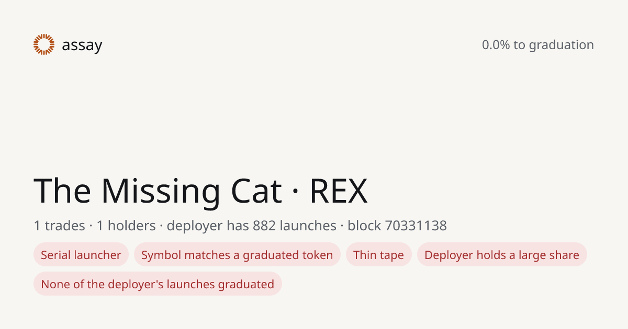
Task: Select the 0.0% graduation percentage value
Action: 496,45
